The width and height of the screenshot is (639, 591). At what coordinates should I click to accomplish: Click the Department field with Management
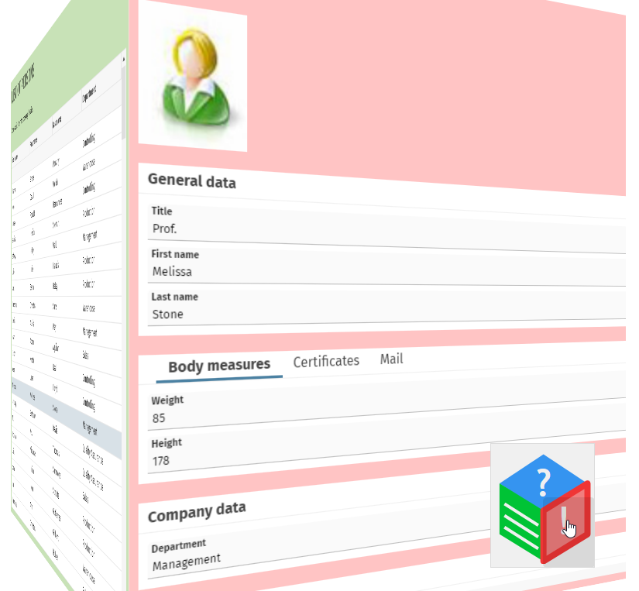[x=310, y=556]
